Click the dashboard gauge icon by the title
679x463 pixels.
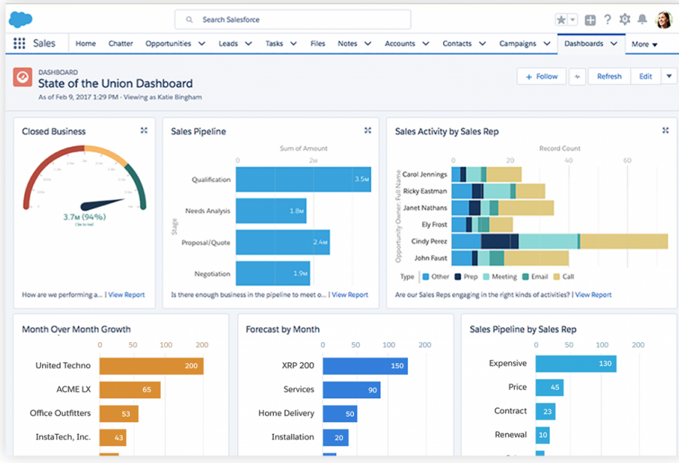click(22, 77)
